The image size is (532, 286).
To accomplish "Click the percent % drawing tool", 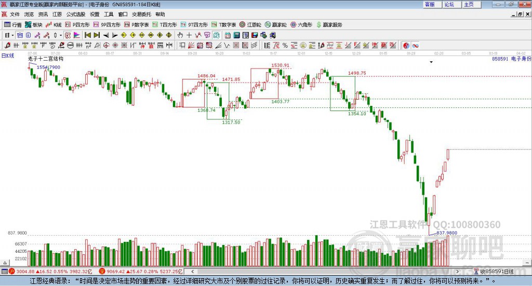I will [x=285, y=45].
